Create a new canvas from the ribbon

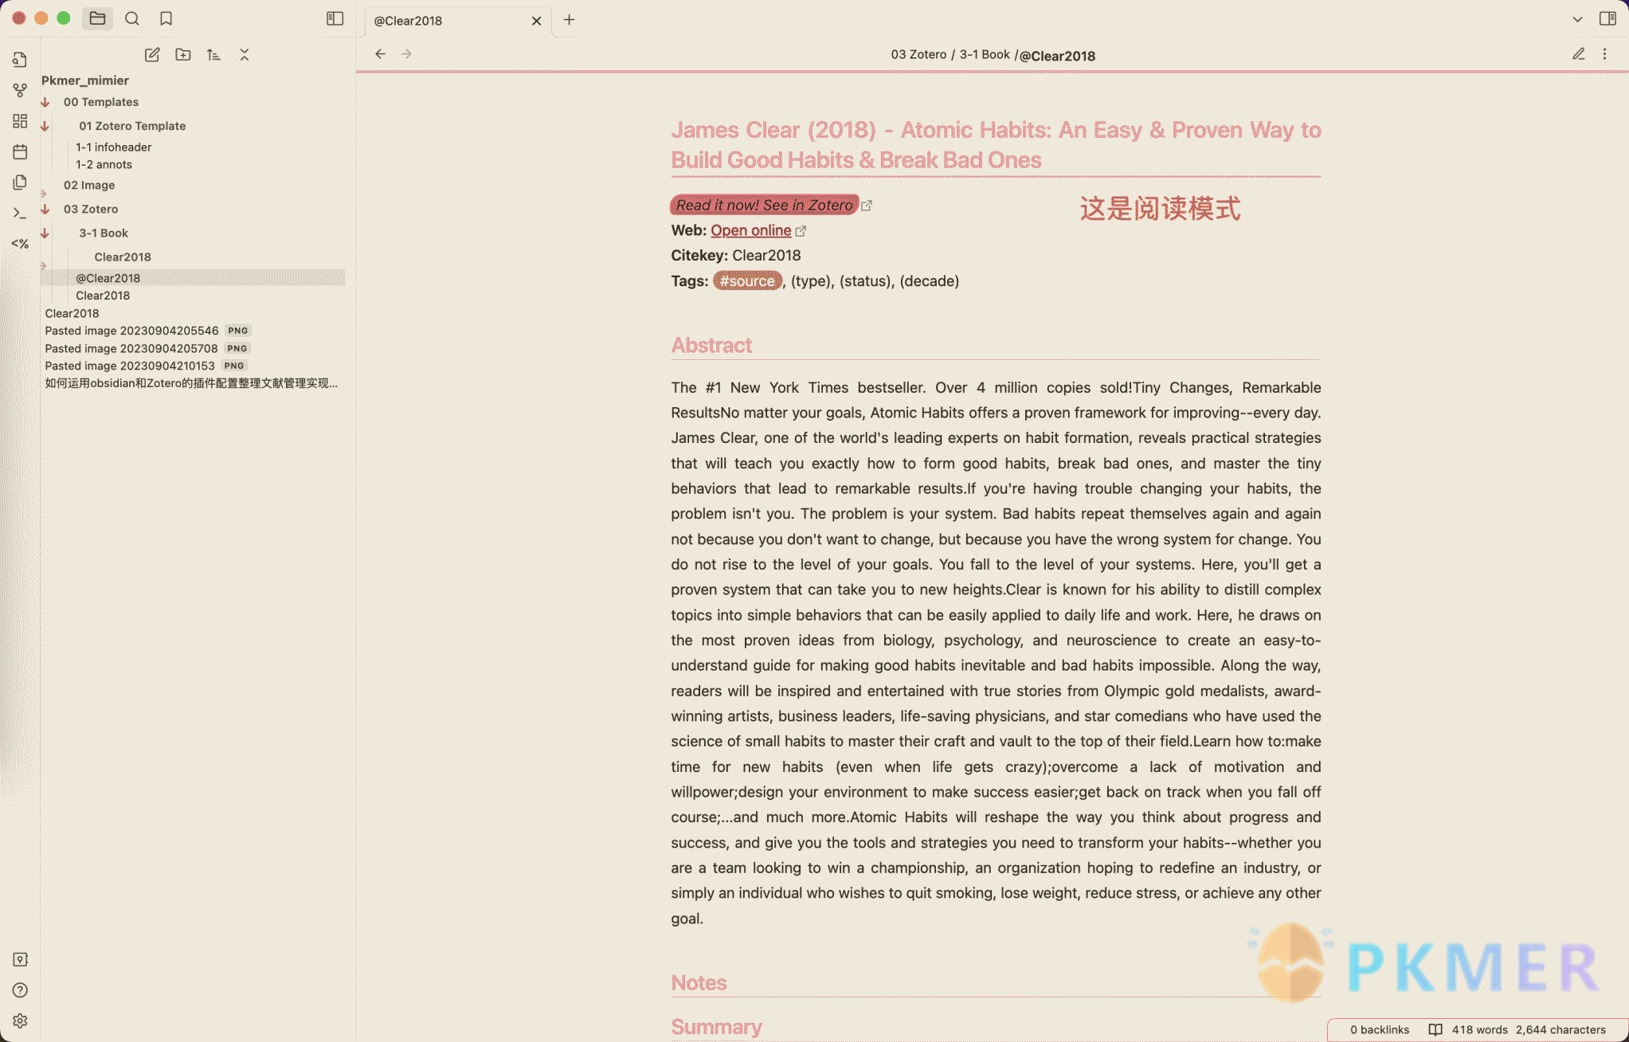(20, 121)
